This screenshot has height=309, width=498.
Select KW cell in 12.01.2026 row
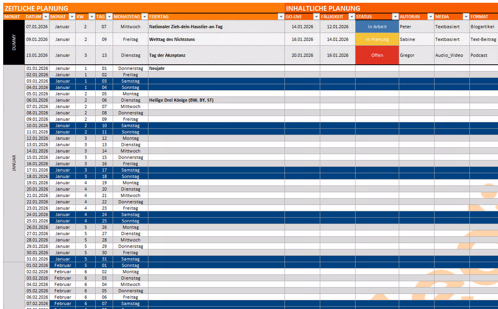[x=86, y=138]
